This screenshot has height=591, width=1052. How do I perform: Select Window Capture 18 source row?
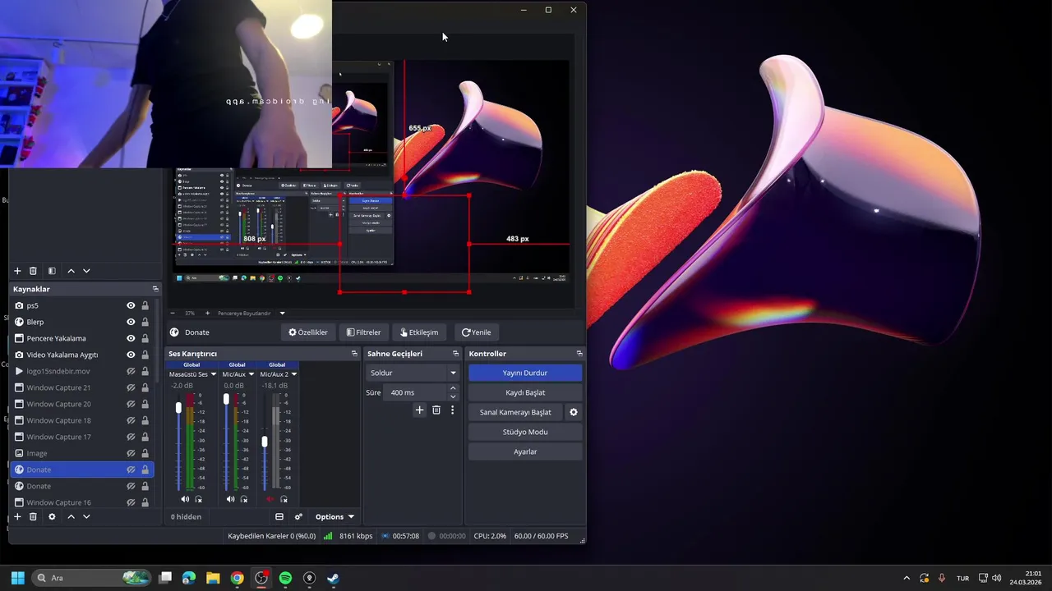click(x=82, y=420)
